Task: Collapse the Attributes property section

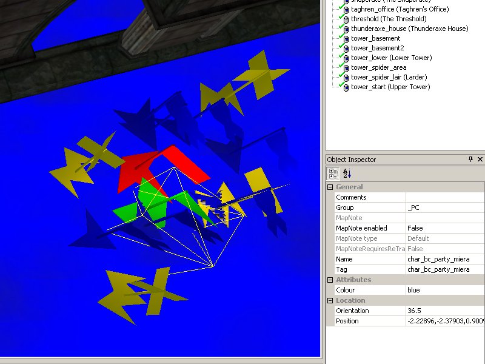Action: pyautogui.click(x=330, y=280)
